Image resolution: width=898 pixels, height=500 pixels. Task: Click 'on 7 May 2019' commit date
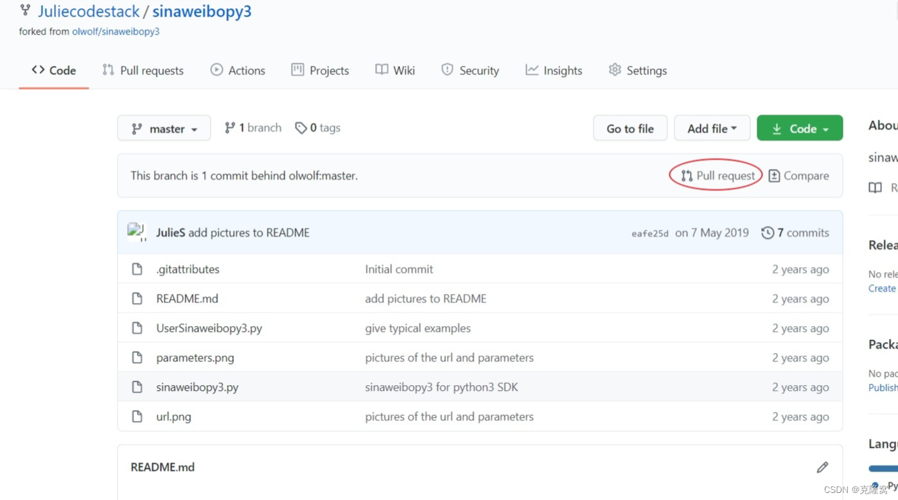pyautogui.click(x=712, y=233)
